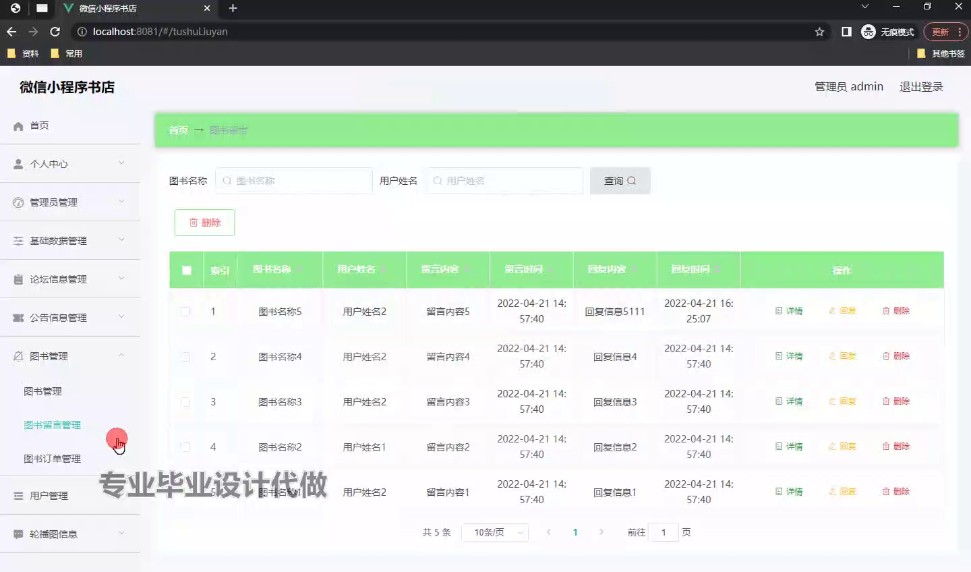Click the 查询 search button
Image resolution: width=971 pixels, height=572 pixels.
[620, 181]
